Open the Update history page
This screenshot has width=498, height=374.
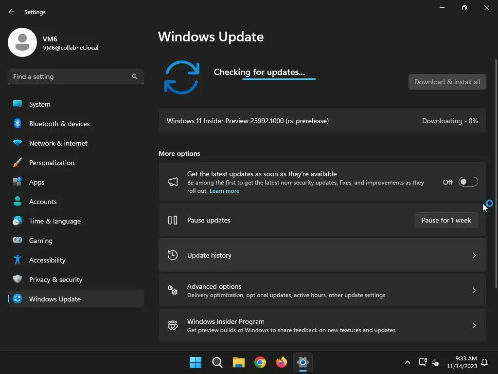click(322, 255)
